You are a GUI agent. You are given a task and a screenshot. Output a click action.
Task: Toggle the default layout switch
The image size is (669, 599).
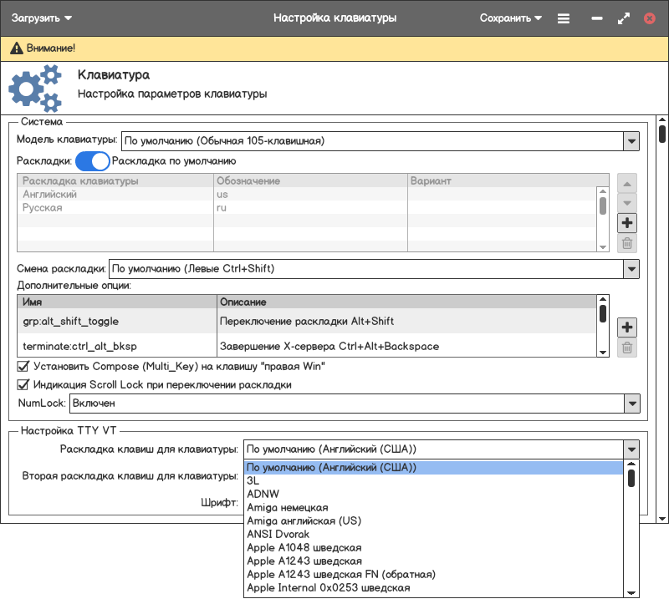92,161
